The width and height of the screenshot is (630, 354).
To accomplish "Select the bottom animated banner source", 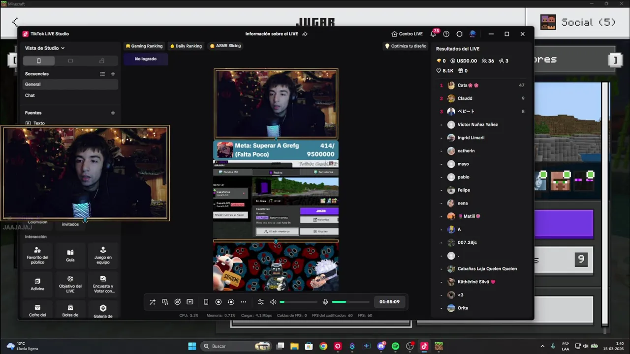I will click(x=276, y=266).
